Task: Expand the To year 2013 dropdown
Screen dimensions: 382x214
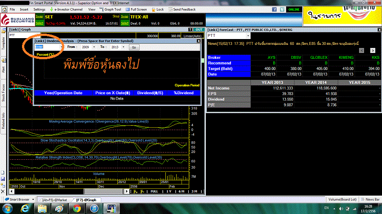Action: [123, 47]
